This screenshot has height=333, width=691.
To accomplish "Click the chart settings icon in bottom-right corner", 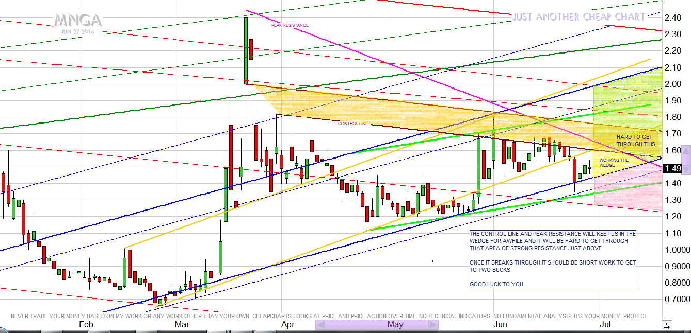I will pos(666,325).
